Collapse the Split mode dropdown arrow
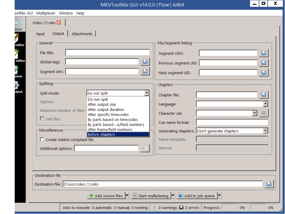 pyautogui.click(x=146, y=93)
